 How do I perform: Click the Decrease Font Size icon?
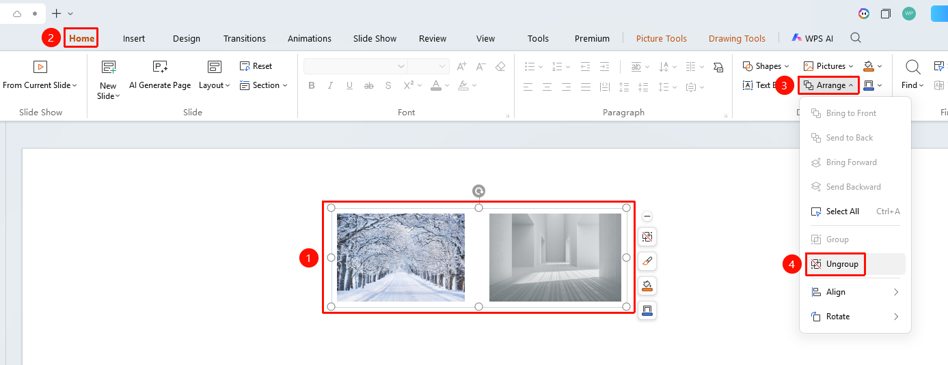point(480,66)
